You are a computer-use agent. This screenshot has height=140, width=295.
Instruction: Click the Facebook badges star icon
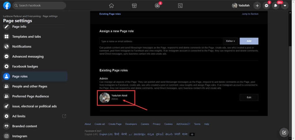[x=7, y=66]
